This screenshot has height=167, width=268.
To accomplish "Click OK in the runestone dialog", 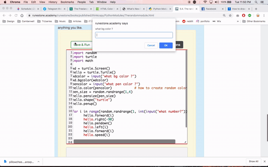I will (x=166, y=46).
